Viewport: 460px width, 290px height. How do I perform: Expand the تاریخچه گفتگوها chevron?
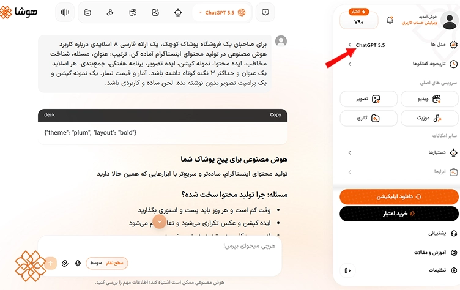tap(350, 64)
